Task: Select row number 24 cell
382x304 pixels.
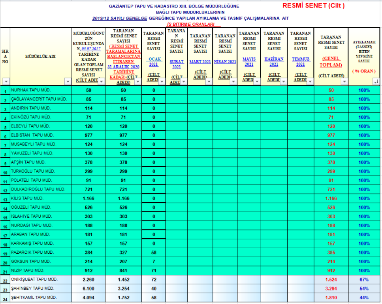Action: (5, 298)
